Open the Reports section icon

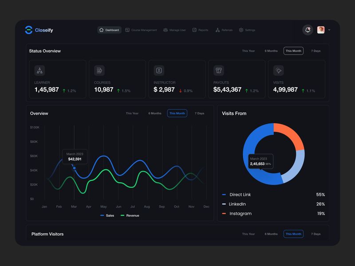pos(194,30)
